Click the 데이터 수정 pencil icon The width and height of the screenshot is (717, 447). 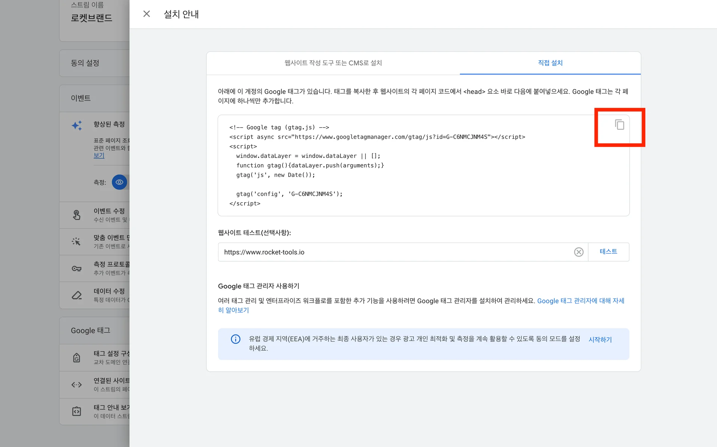(x=77, y=295)
